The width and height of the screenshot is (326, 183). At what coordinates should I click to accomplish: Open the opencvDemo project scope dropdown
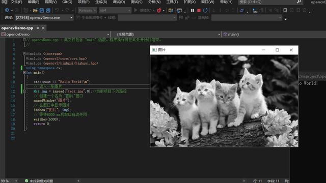[x=56, y=35]
